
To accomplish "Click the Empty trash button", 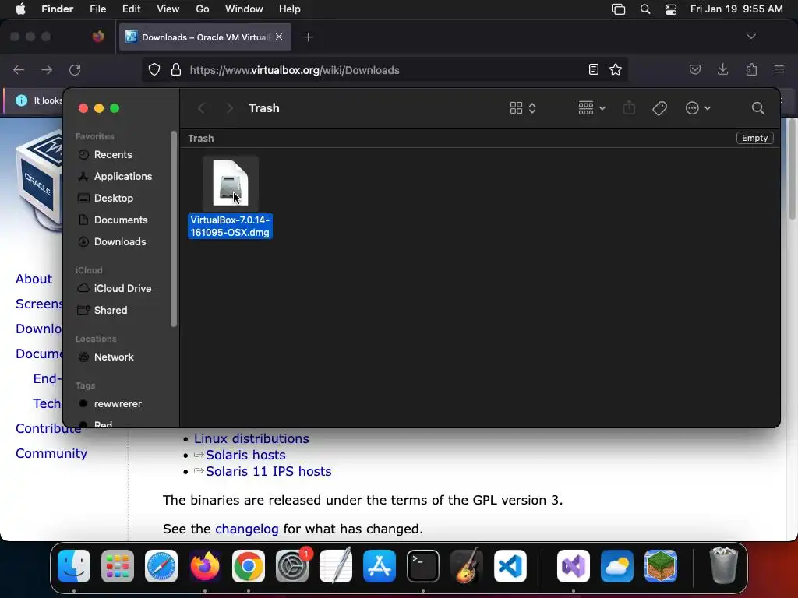I will [x=754, y=138].
